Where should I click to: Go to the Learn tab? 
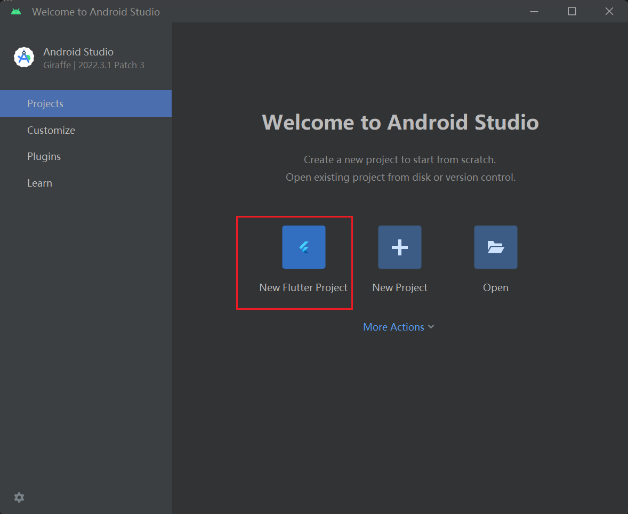(x=86, y=183)
